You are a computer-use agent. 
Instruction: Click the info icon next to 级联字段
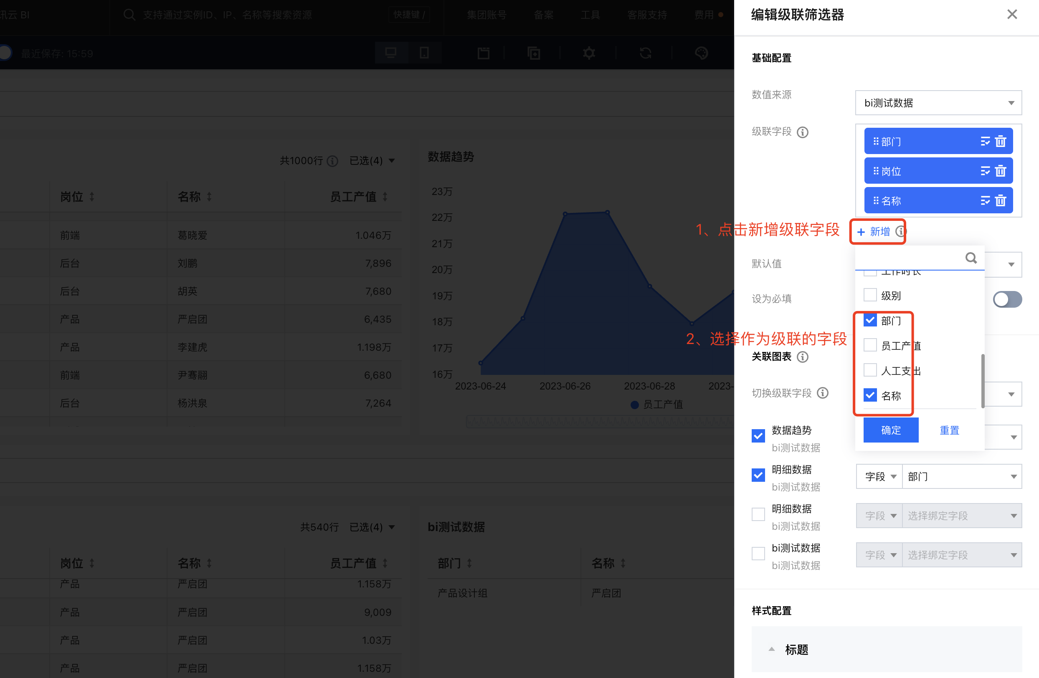coord(802,132)
